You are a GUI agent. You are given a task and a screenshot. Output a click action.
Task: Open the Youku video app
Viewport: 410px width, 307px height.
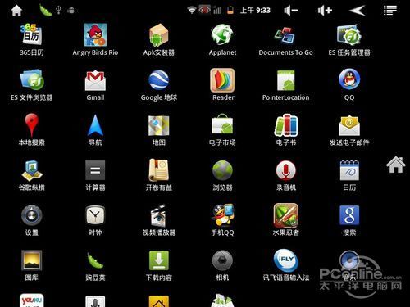click(32, 300)
